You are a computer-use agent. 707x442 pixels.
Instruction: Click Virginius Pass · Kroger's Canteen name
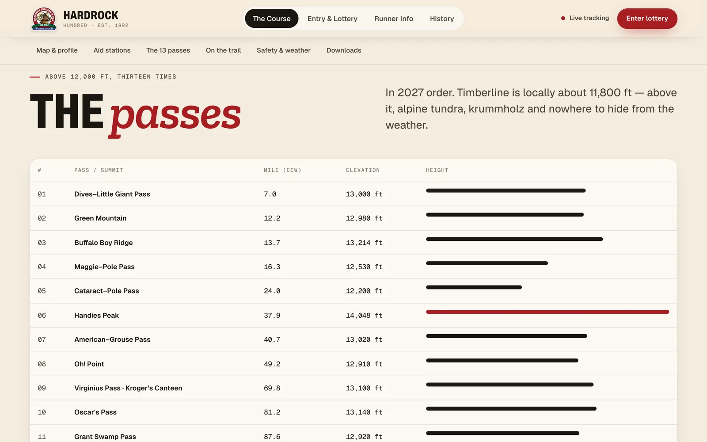(x=128, y=388)
